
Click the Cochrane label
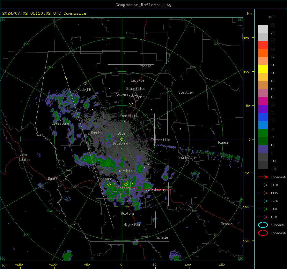[x=104, y=179]
